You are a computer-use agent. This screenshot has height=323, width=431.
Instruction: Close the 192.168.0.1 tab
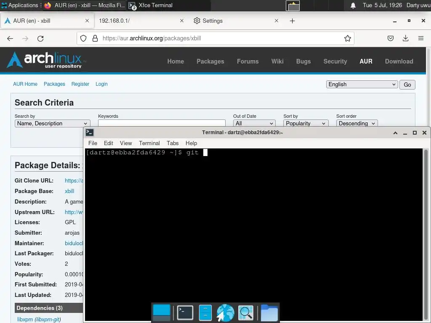pos(182,21)
